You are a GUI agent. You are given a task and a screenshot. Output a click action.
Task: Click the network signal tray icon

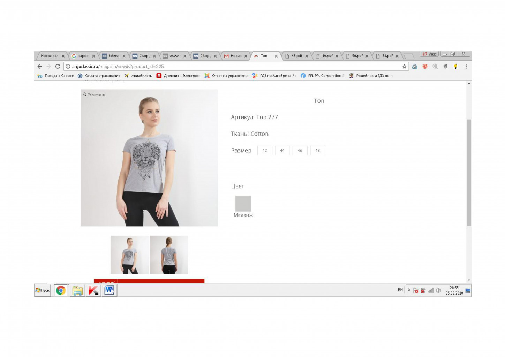pos(431,290)
